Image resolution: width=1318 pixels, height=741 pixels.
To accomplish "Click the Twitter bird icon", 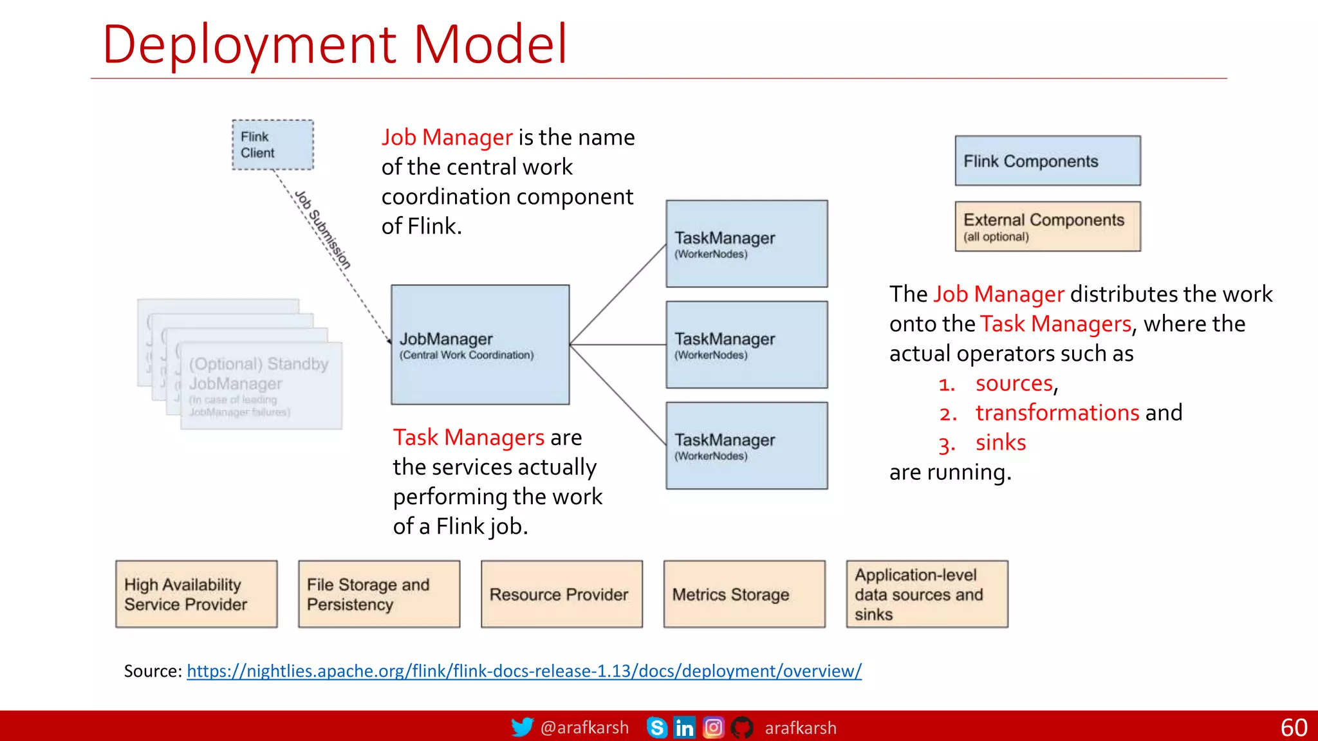I will click(522, 727).
